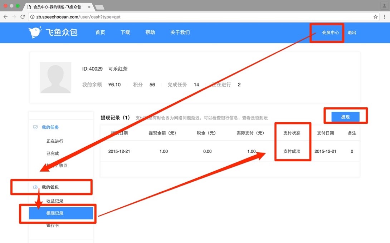390x243 pixels.
Task: Click the 我的余额 label
Action: 92,85
